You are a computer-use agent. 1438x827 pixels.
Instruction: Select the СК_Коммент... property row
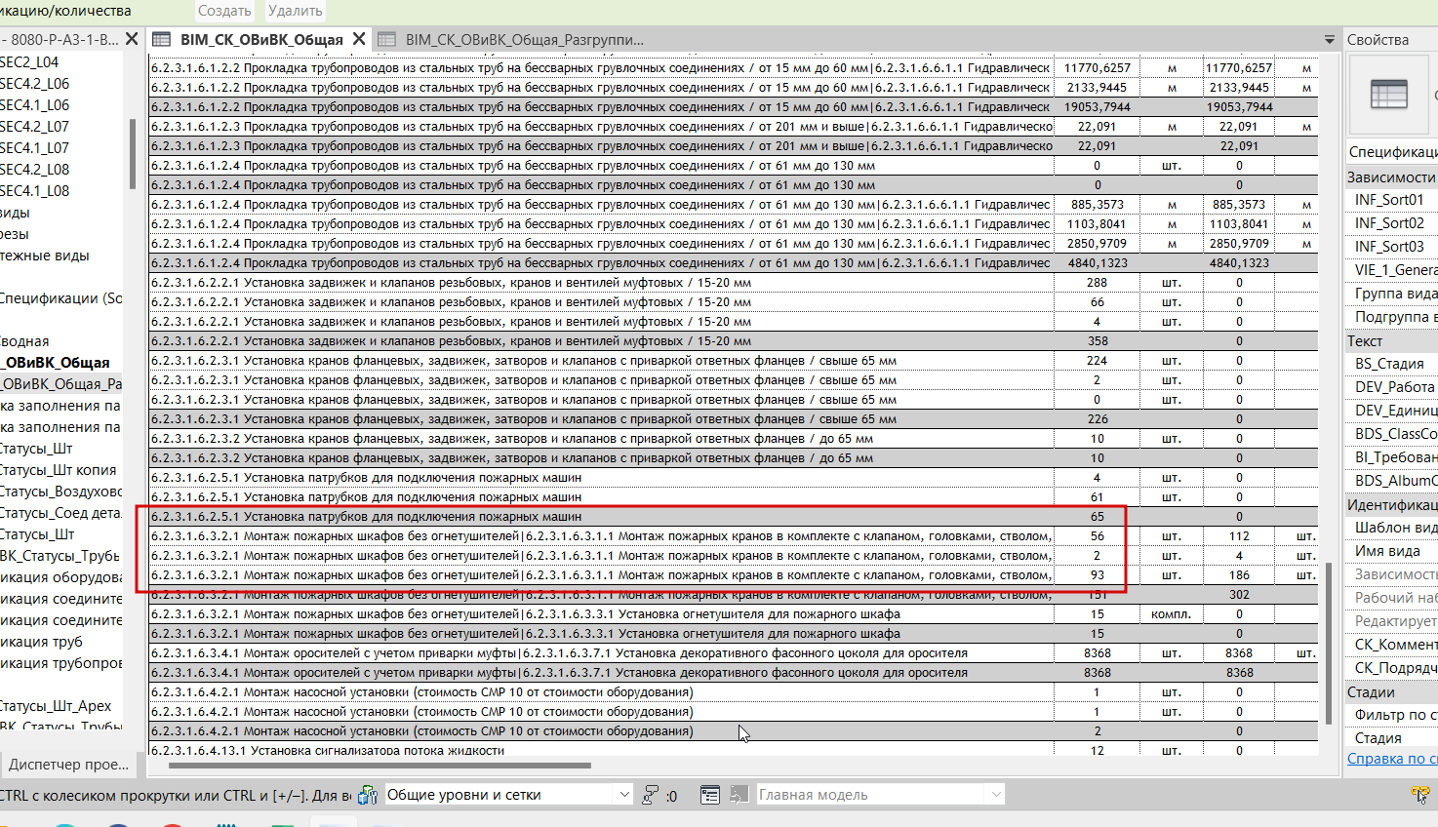tap(1392, 644)
